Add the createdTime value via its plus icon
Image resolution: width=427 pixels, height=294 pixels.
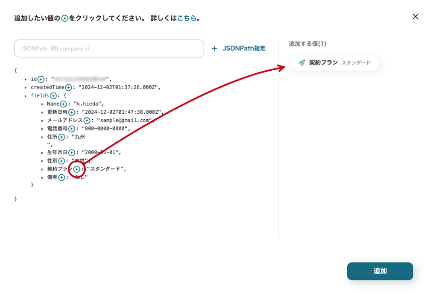pos(68,87)
